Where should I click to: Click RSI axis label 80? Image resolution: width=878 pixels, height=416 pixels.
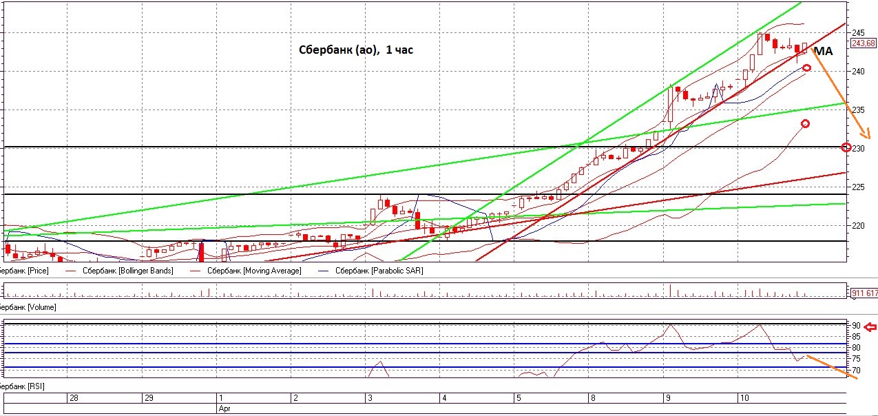click(x=856, y=348)
